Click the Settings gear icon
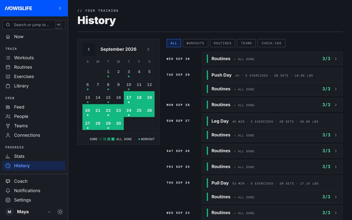Image resolution: width=352 pixels, height=220 pixels. pyautogui.click(x=8, y=200)
